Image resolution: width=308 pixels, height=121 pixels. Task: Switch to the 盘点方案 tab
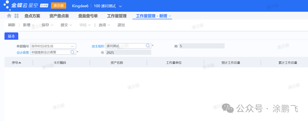click(32, 16)
